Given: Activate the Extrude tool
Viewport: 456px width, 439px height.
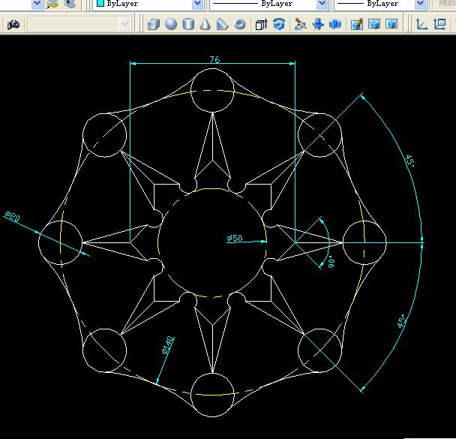Looking at the screenshot, I should 261,24.
